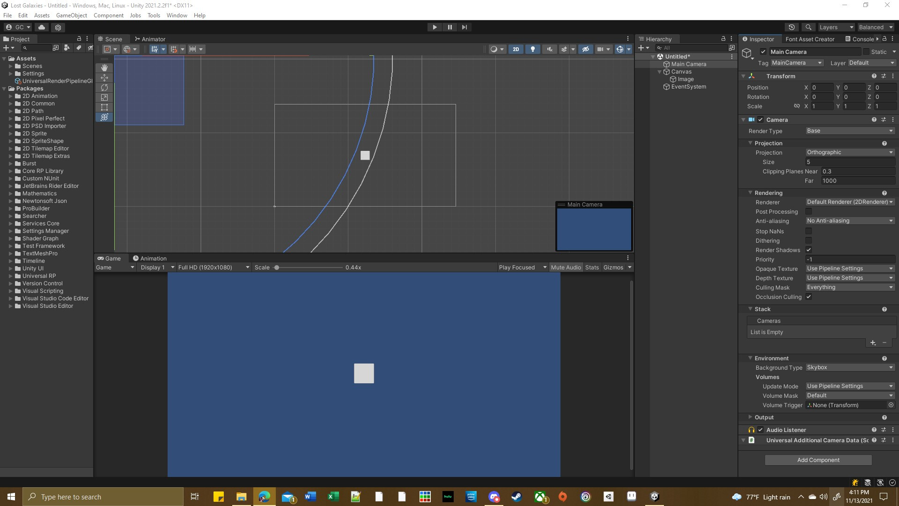Screen dimensions: 899x506
Task: Toggle scene effects (skybox/fx) icon
Action: coord(564,49)
